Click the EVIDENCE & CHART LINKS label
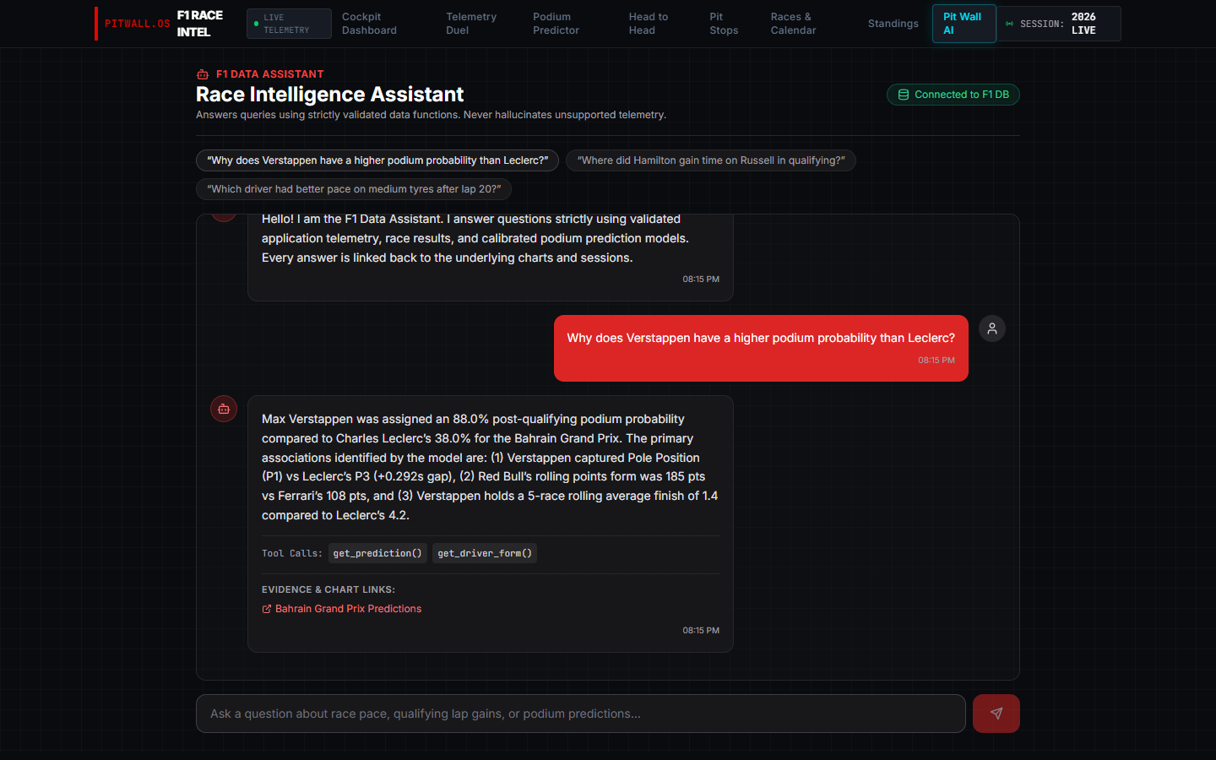The width and height of the screenshot is (1216, 760). [x=328, y=589]
